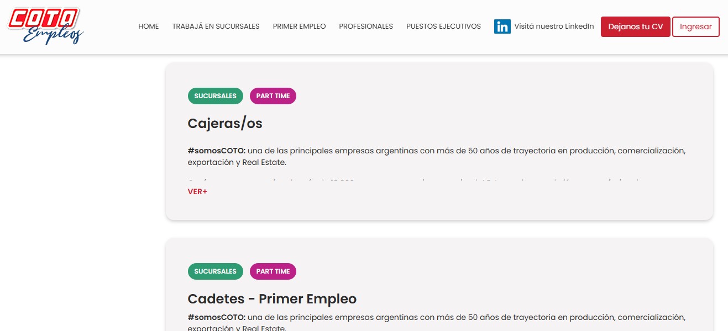Click the SUCURSALES tag on the Cajeras/os card
Screen dimensions: 728x331
coord(215,96)
